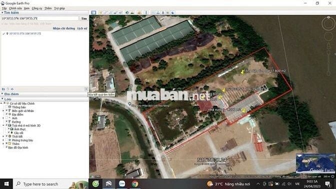The image size is (336, 189).
Task: Click the Email toolbar icon
Action: [x=153, y=12]
